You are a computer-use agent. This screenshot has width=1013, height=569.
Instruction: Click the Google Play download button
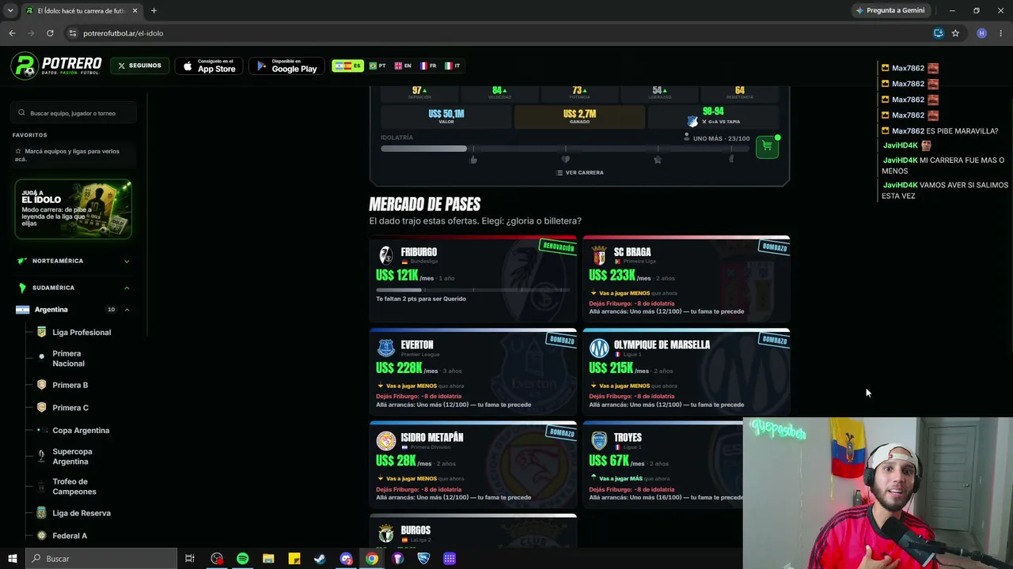tap(286, 66)
